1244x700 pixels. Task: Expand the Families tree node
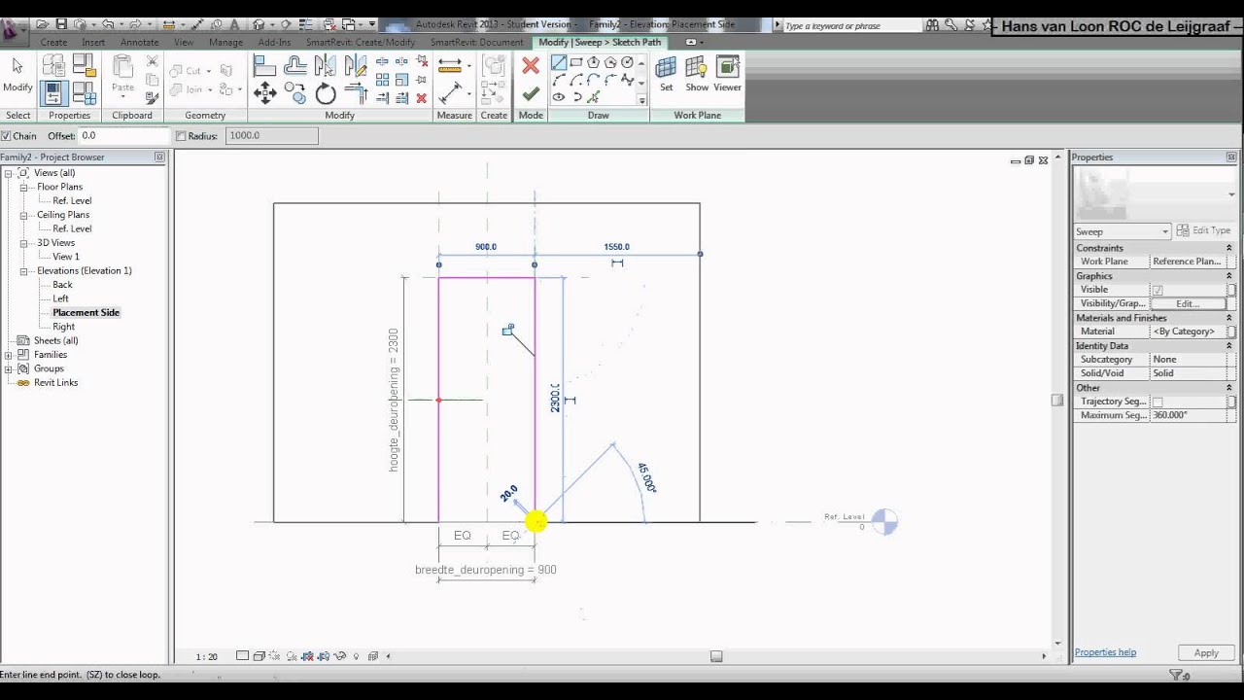tap(9, 355)
